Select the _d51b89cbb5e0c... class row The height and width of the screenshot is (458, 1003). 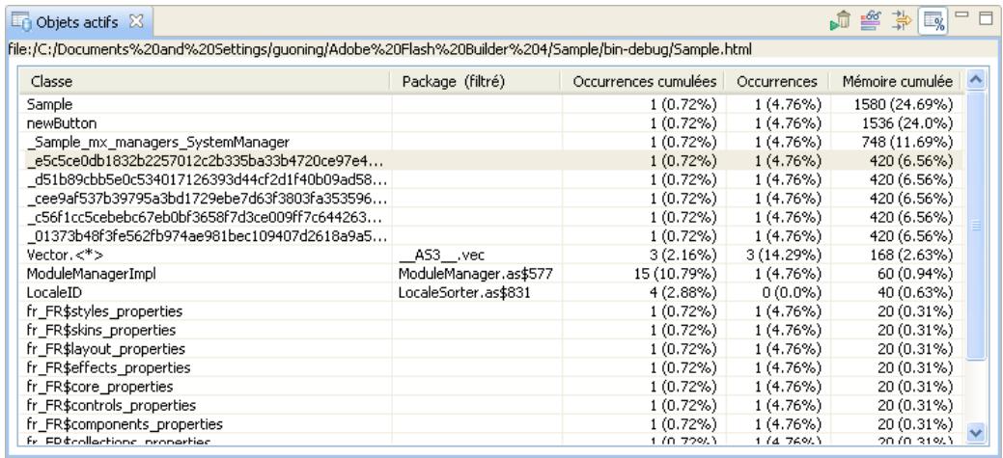pyautogui.click(x=493, y=179)
